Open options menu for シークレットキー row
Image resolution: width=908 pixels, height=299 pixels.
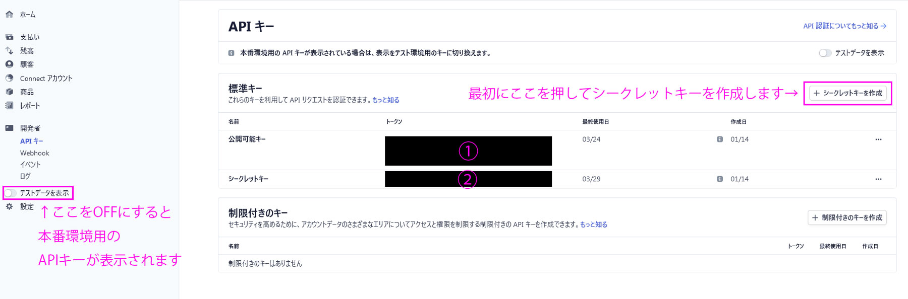tap(878, 179)
